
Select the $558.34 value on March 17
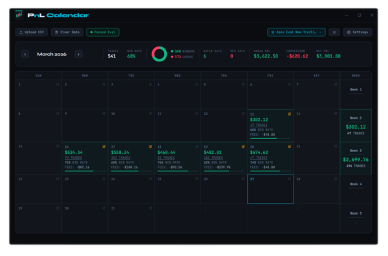tap(120, 153)
